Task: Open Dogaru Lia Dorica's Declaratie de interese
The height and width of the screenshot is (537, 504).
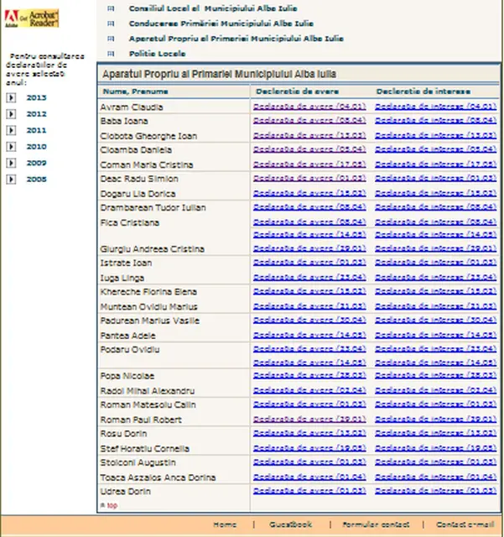Action: [x=435, y=193]
